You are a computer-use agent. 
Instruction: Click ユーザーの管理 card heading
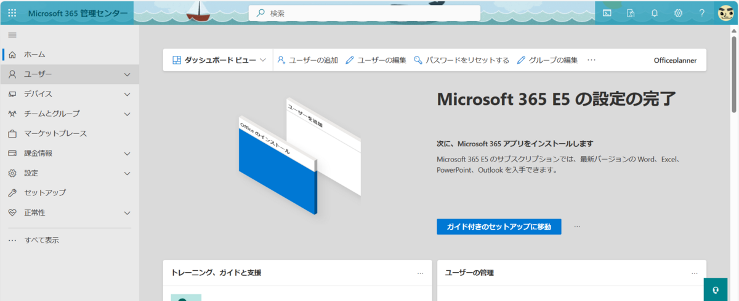point(469,273)
